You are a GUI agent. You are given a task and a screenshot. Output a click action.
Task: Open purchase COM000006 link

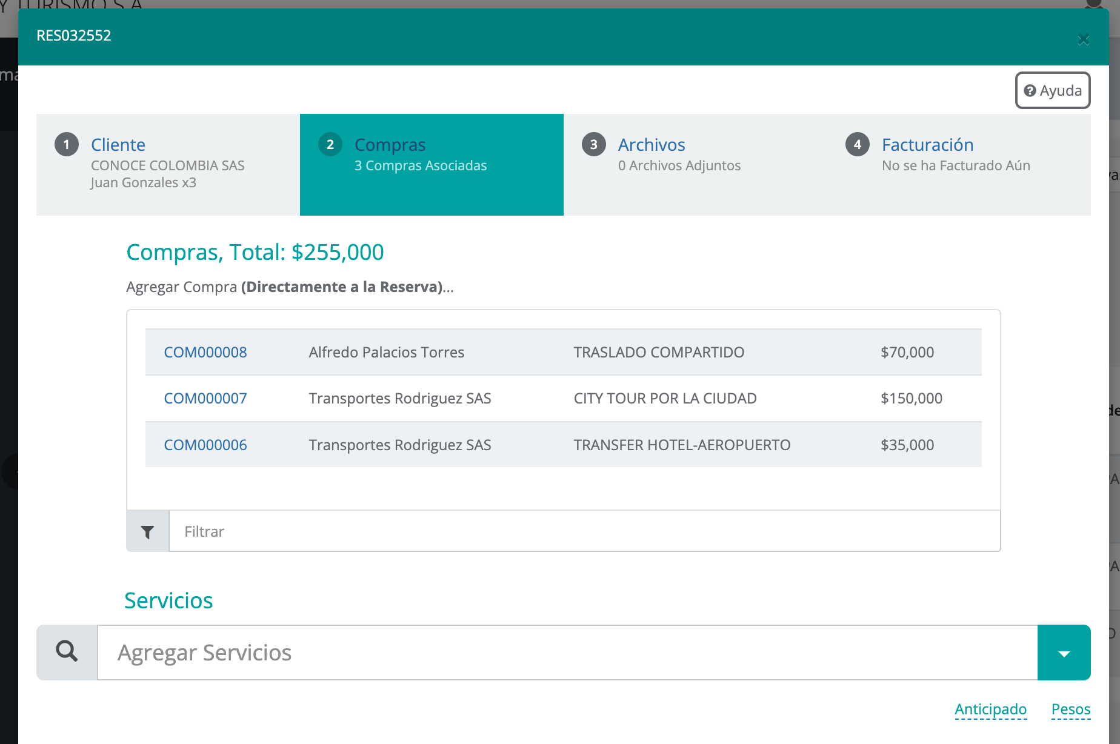[205, 445]
